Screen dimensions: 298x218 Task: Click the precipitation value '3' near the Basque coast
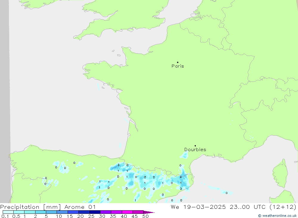click(118, 165)
